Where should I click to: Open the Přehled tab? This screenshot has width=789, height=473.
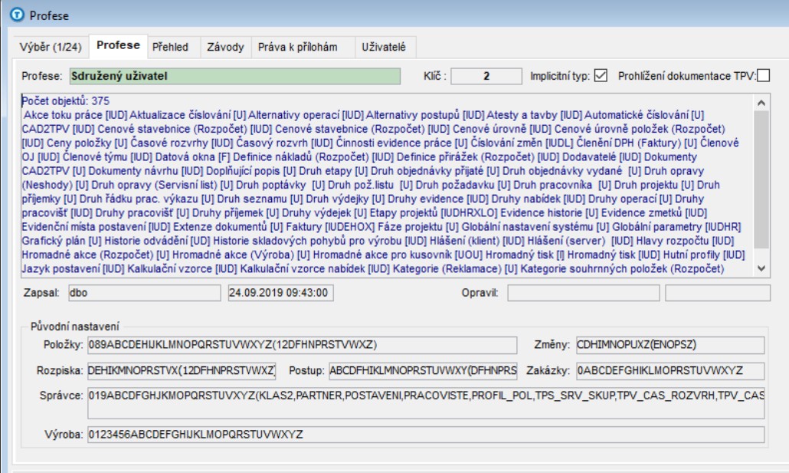point(169,47)
